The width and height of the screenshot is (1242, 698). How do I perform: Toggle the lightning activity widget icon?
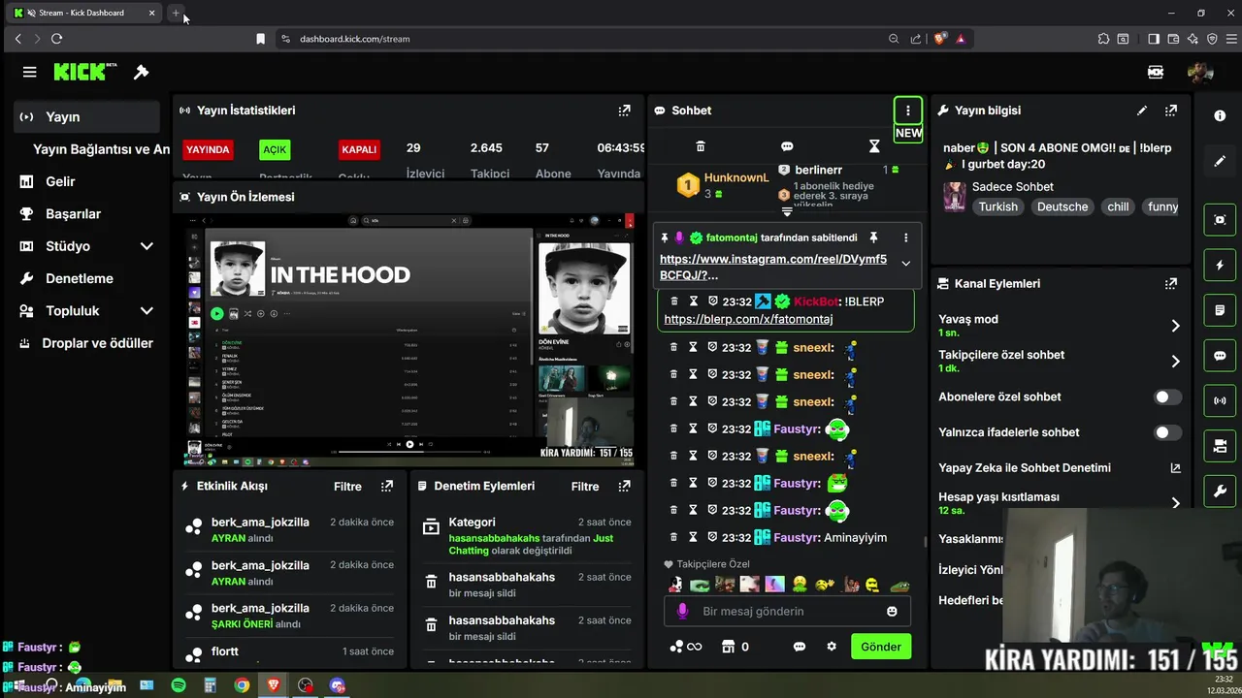(1220, 265)
